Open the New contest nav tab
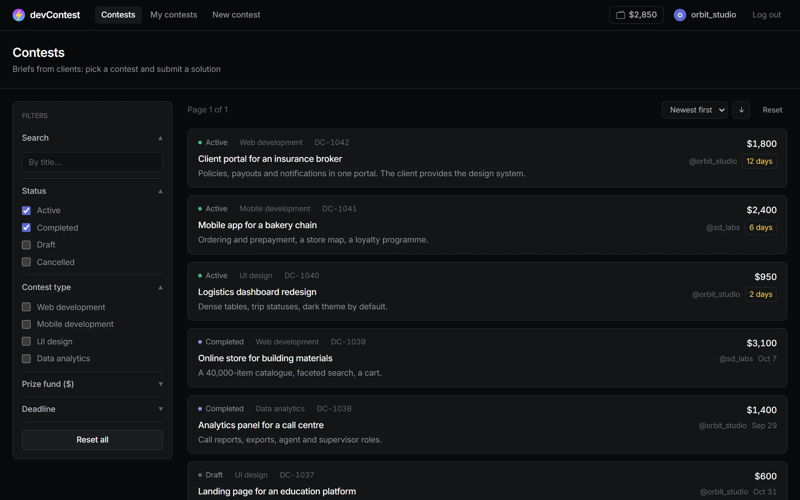This screenshot has height=500, width=800. [x=236, y=15]
